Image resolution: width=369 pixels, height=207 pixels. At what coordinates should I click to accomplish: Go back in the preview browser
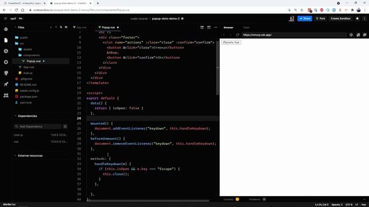[x=224, y=34]
